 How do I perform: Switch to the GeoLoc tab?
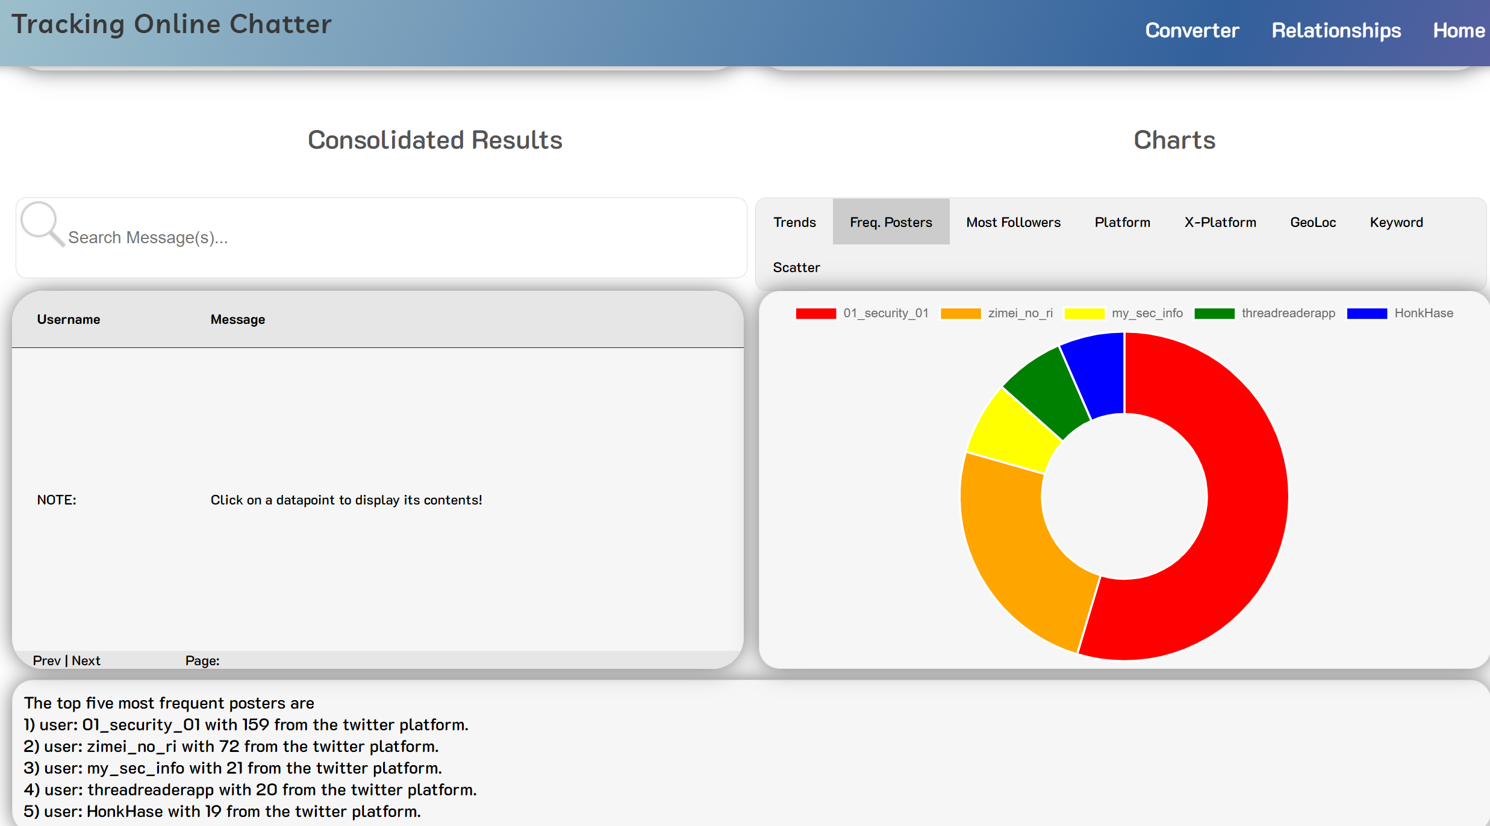(x=1313, y=222)
